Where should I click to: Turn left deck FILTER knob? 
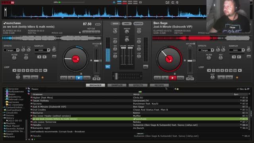coord(14,58)
